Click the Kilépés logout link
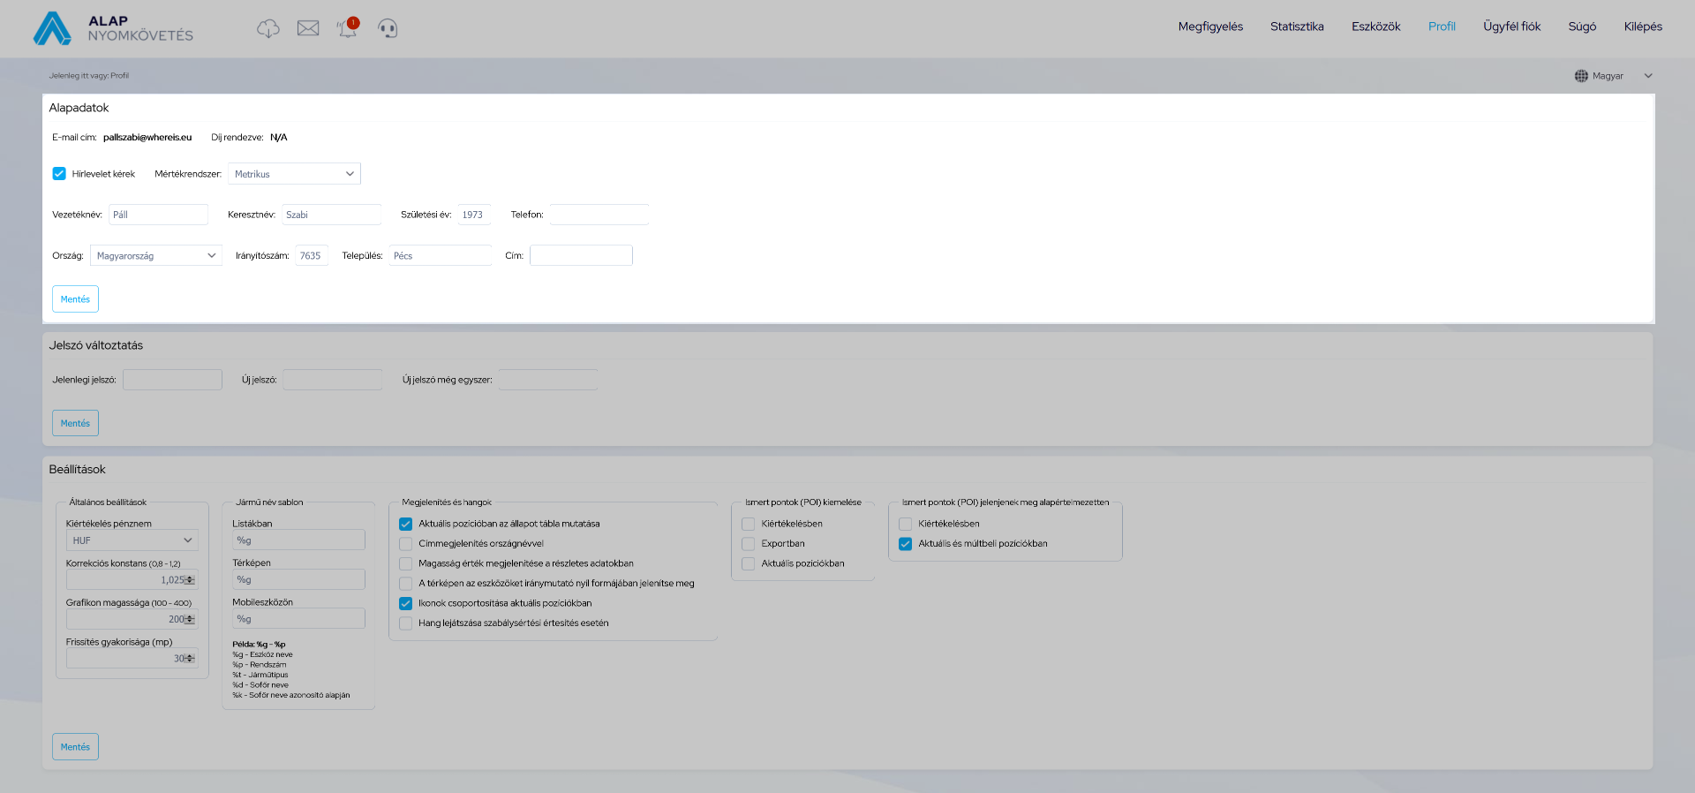1695x793 pixels. tap(1642, 26)
